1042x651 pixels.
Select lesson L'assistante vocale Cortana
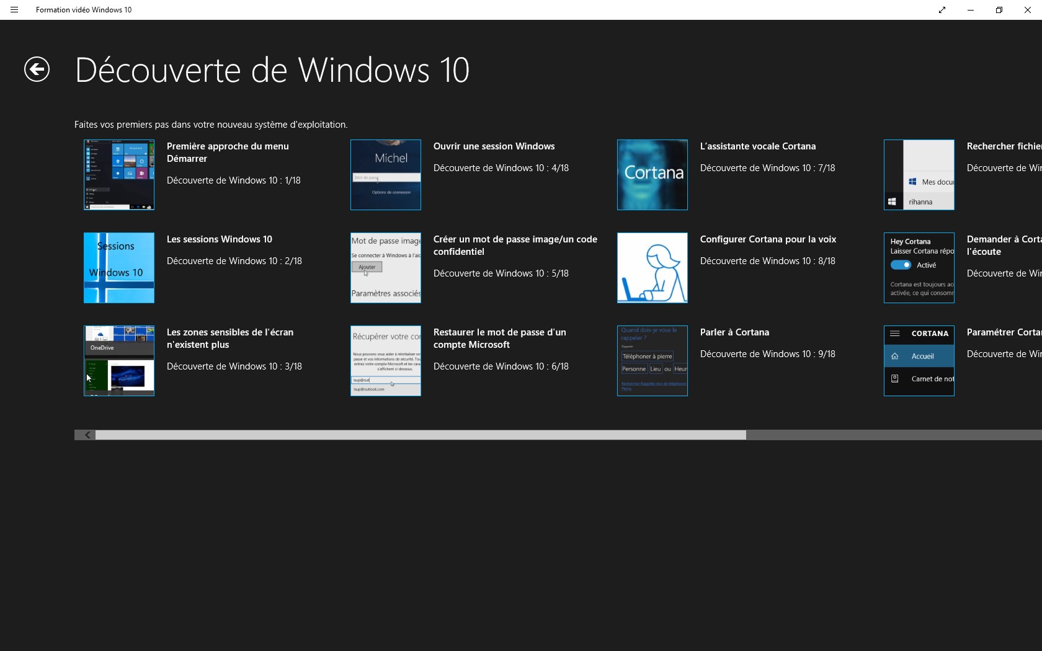(x=758, y=146)
